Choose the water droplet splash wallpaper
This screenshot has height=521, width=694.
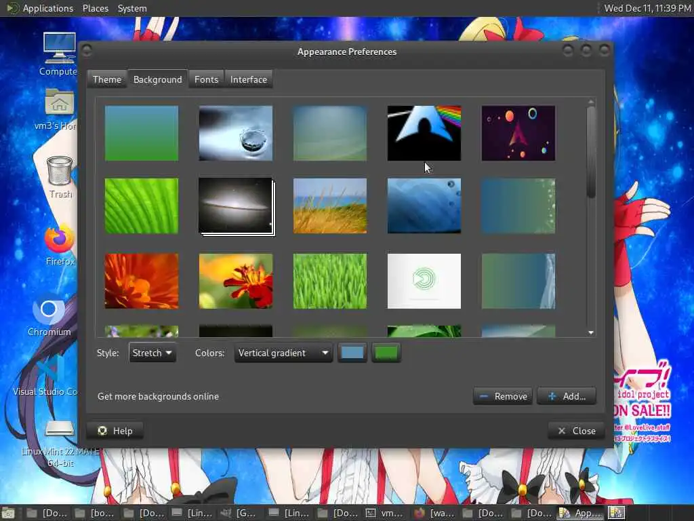[236, 133]
